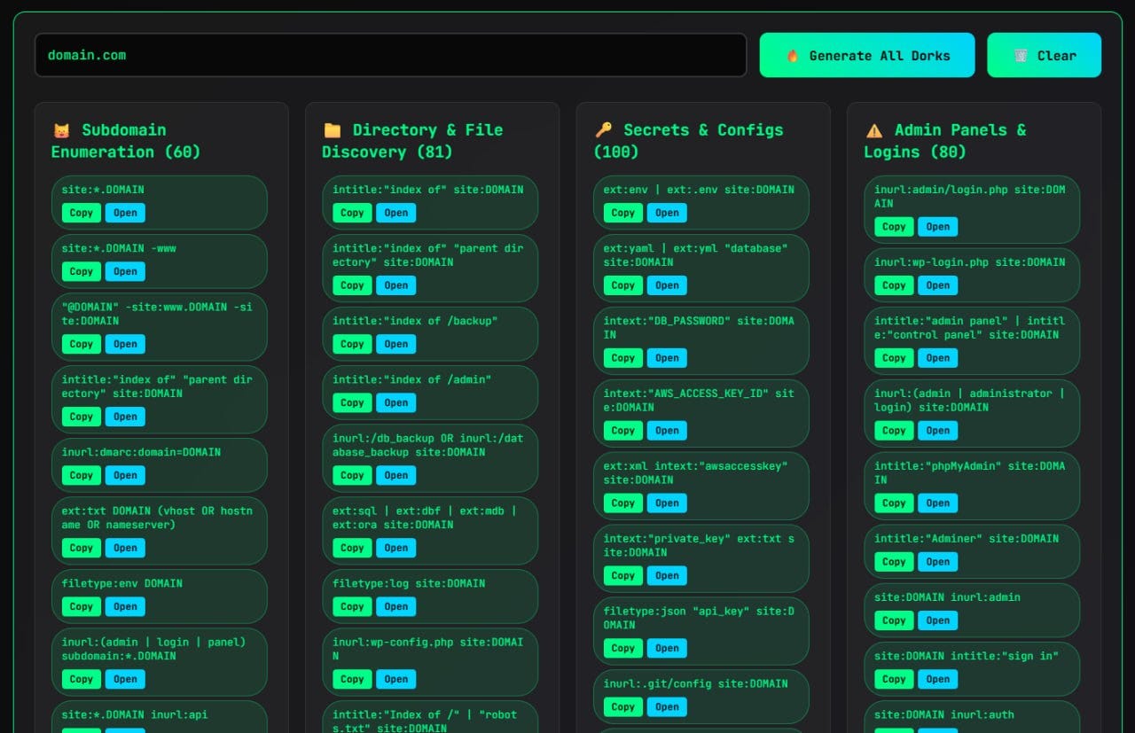This screenshot has width=1135, height=733.
Task: Click the warning icon beside Admin Panels & Logins
Action: coord(874,130)
